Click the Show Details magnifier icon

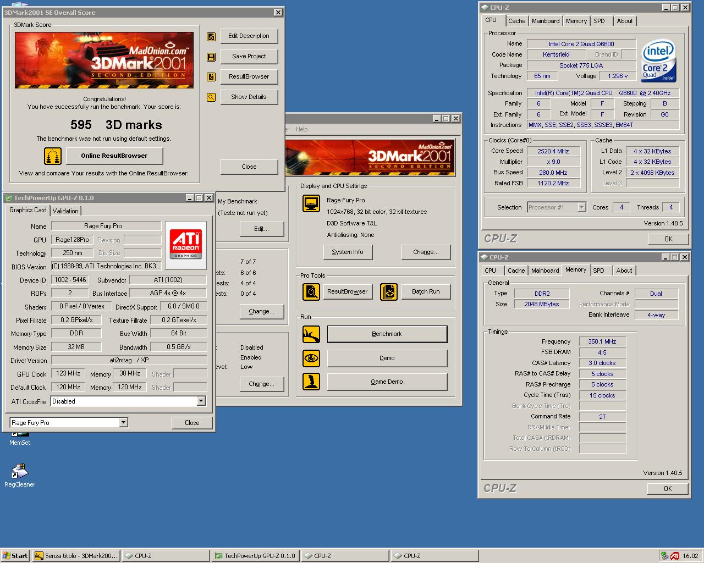tap(211, 97)
